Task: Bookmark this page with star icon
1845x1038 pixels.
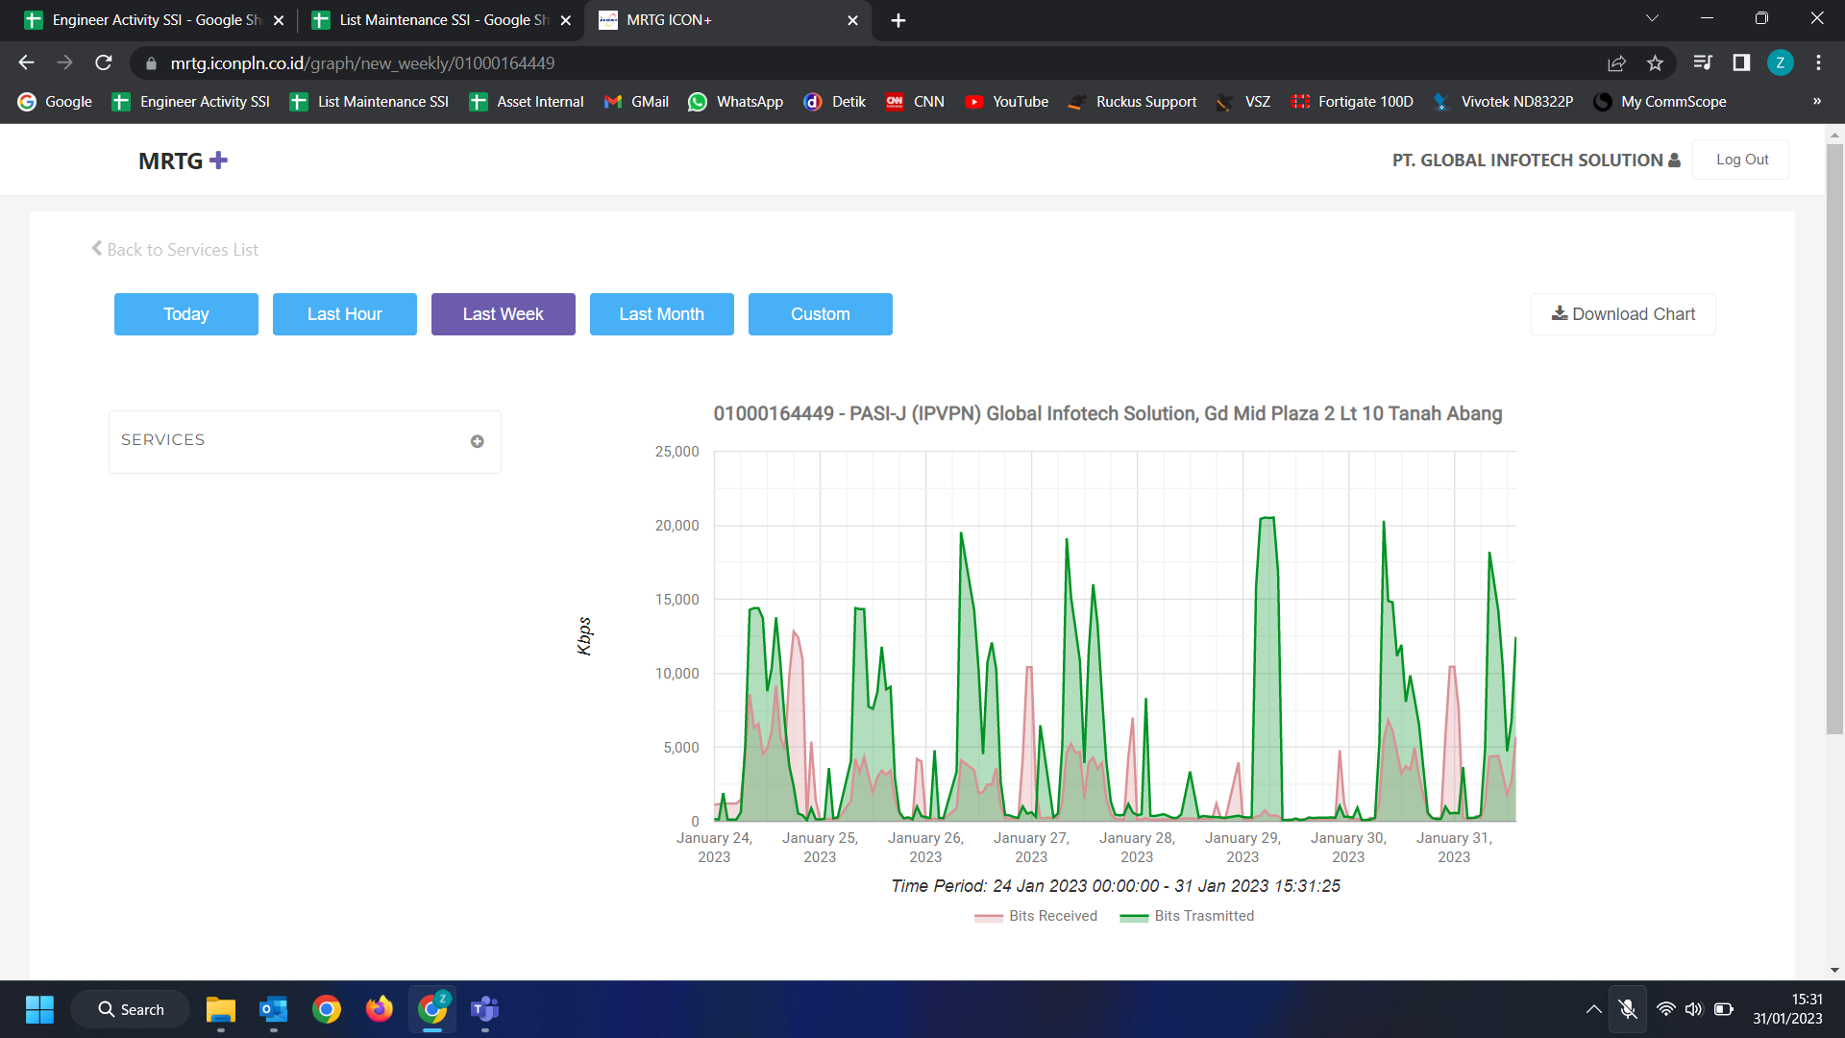Action: click(x=1655, y=63)
